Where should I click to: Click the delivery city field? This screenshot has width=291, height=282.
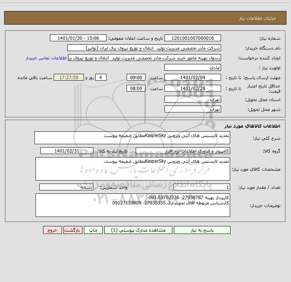coord(193,109)
